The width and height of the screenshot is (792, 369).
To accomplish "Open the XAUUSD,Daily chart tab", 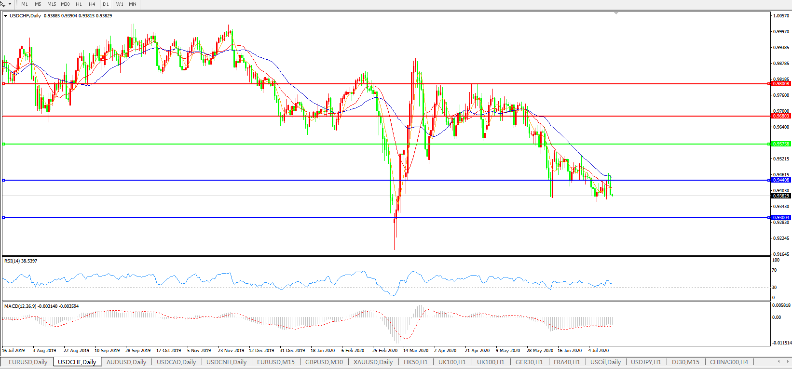I will pyautogui.click(x=373, y=362).
